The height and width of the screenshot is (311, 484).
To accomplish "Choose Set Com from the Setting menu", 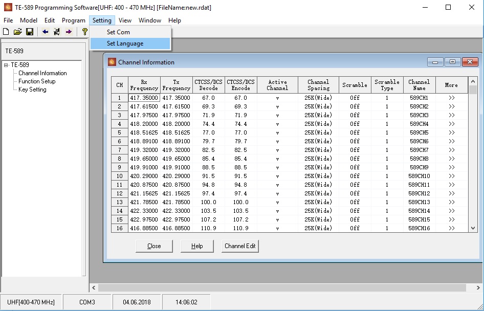I will point(130,32).
